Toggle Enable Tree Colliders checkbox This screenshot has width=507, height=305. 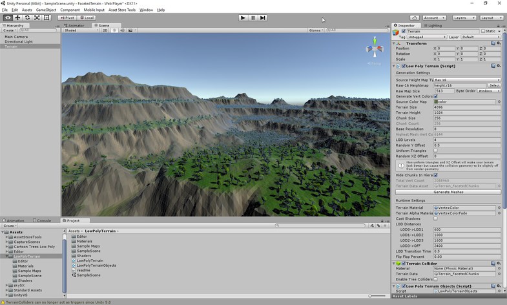tap(435, 279)
